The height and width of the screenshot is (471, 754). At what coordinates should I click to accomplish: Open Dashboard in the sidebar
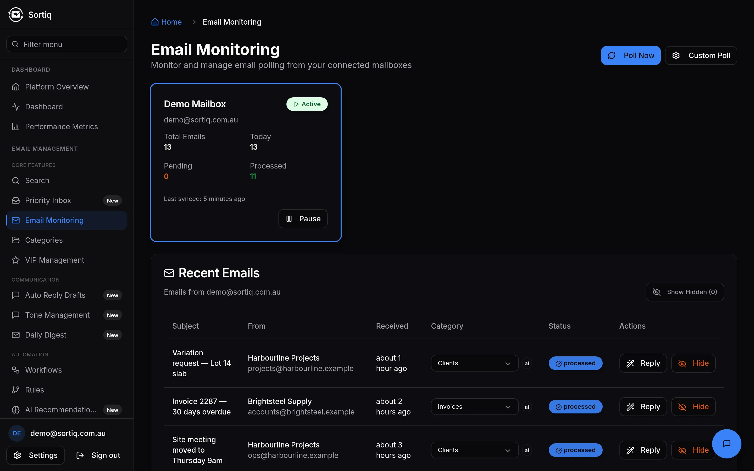pos(67,106)
